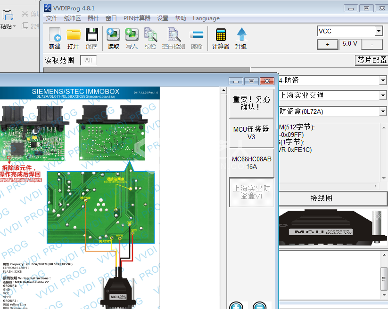Screen dimensions: 388x309
Task: Click the All read range button
Action: pos(88,60)
